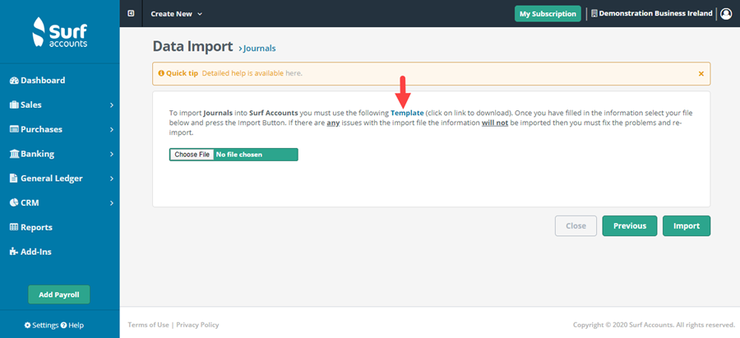Image resolution: width=740 pixels, height=338 pixels.
Task: Download the Template link
Action: [x=407, y=113]
